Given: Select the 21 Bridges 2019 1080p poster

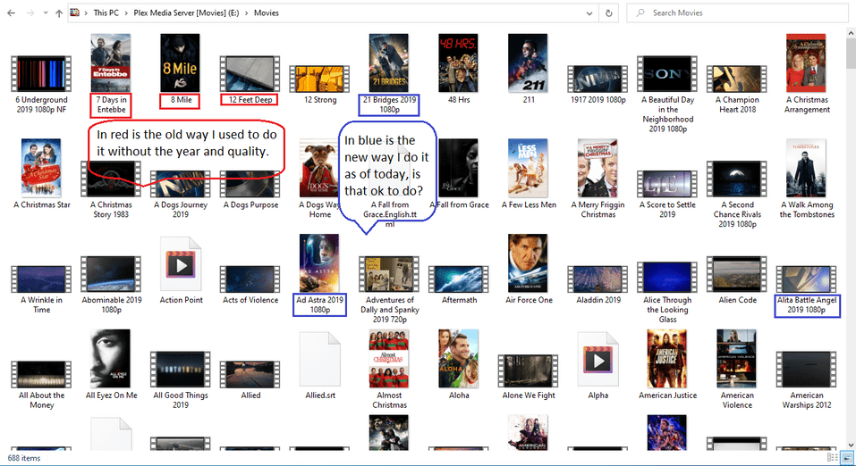Looking at the screenshot, I should pyautogui.click(x=389, y=63).
